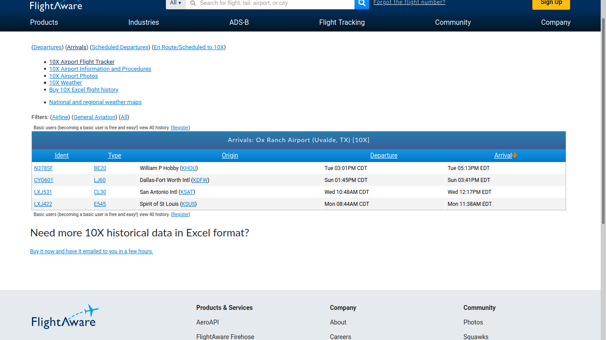Viewport: 606px width, 340px height.
Task: Open aircraft type LJ60
Action: coord(100,180)
